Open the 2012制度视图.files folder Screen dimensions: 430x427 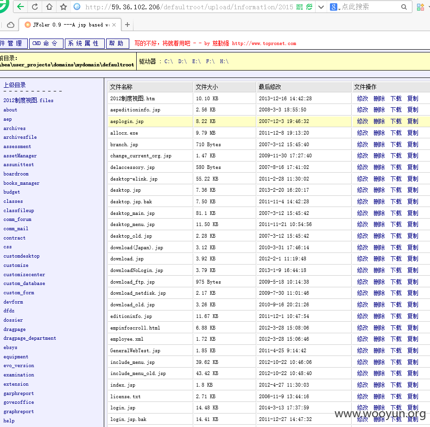pos(28,100)
